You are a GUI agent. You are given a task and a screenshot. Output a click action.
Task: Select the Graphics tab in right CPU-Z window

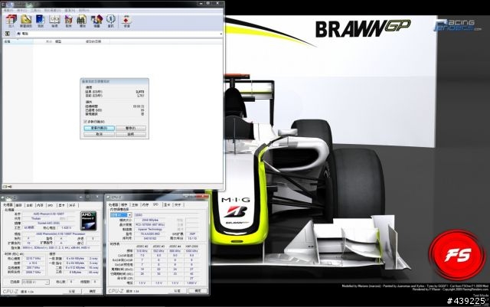coord(167,204)
